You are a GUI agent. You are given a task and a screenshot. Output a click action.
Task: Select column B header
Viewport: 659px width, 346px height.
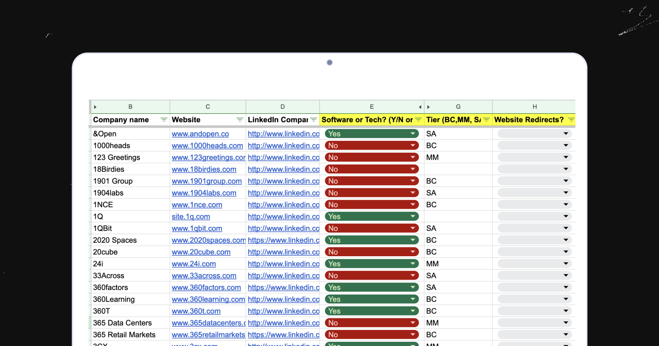pos(131,107)
